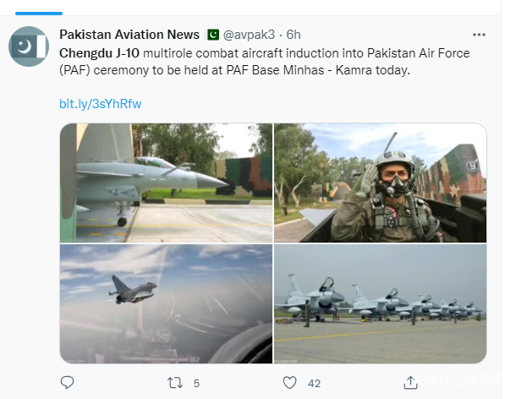Screen dimensions: 527x399
Task: Open the Pakistan Aviation News profile name
Action: tap(129, 35)
